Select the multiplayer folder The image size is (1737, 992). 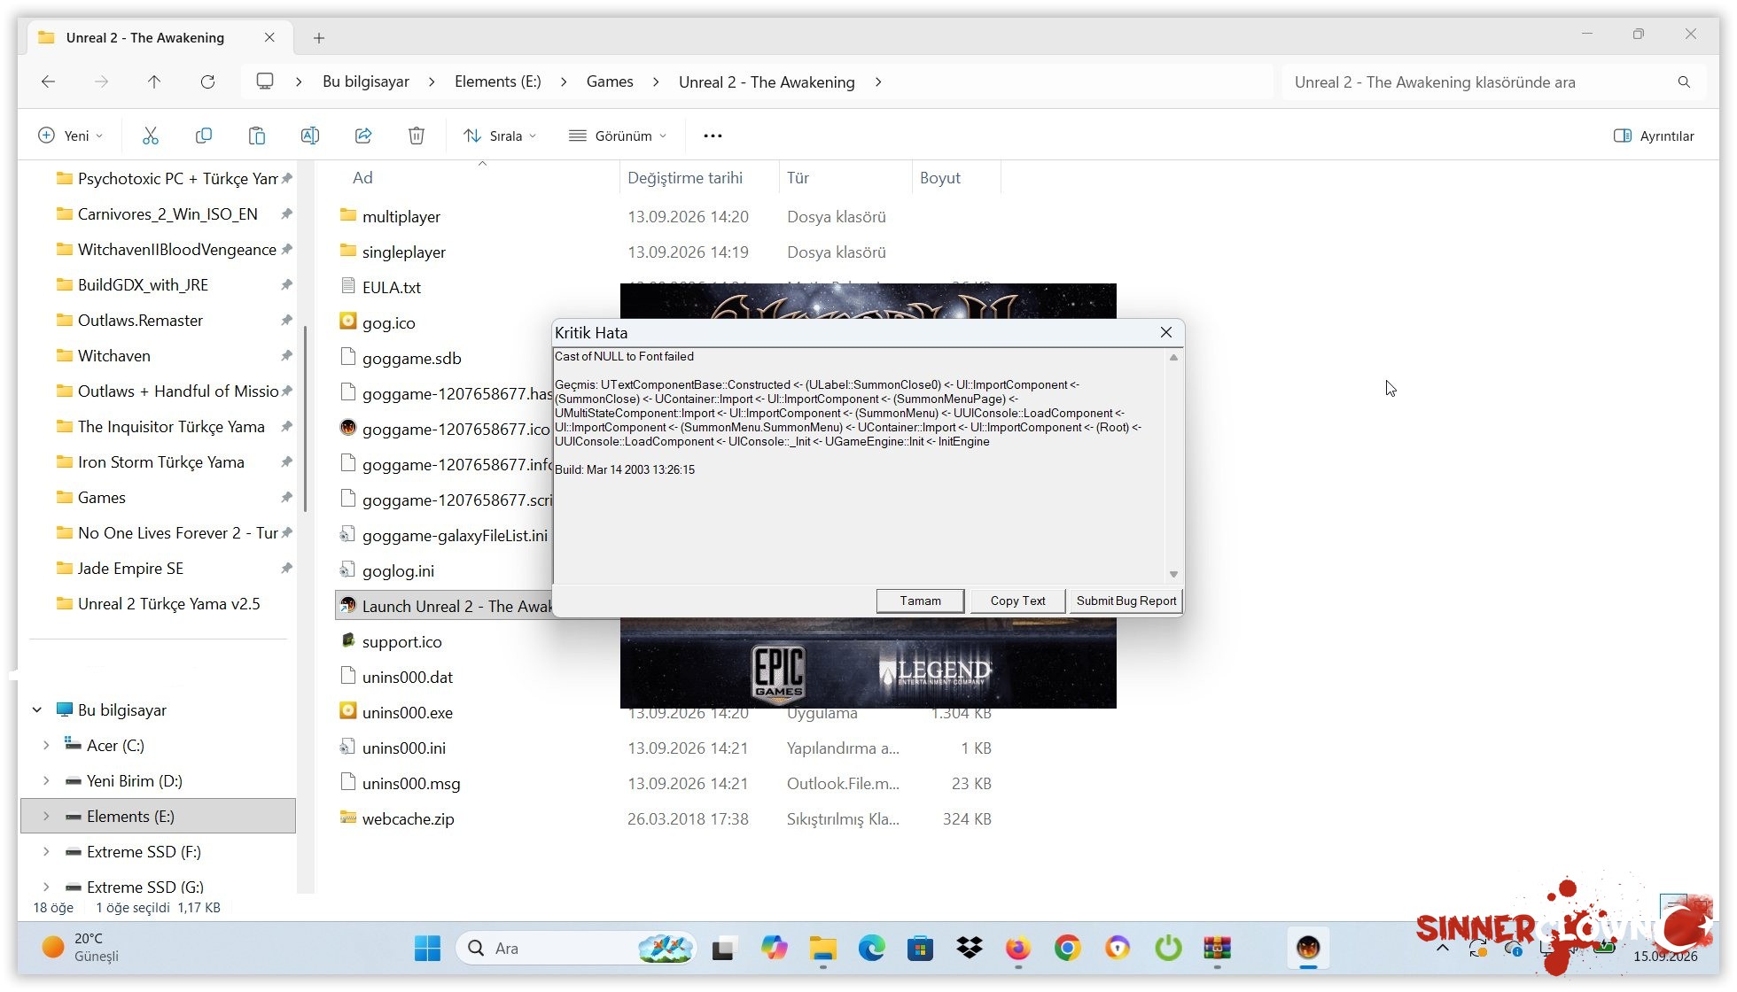point(401,216)
